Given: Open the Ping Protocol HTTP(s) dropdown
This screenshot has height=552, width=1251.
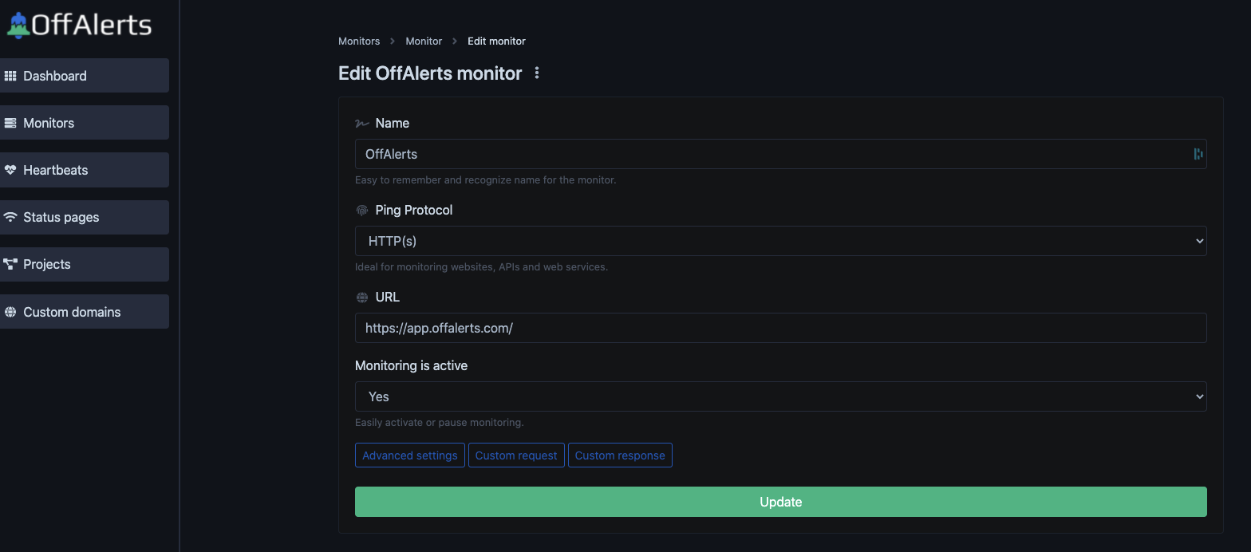Looking at the screenshot, I should click(780, 241).
